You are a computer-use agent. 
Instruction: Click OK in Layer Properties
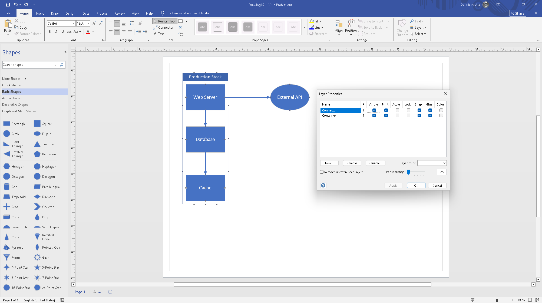point(416,185)
